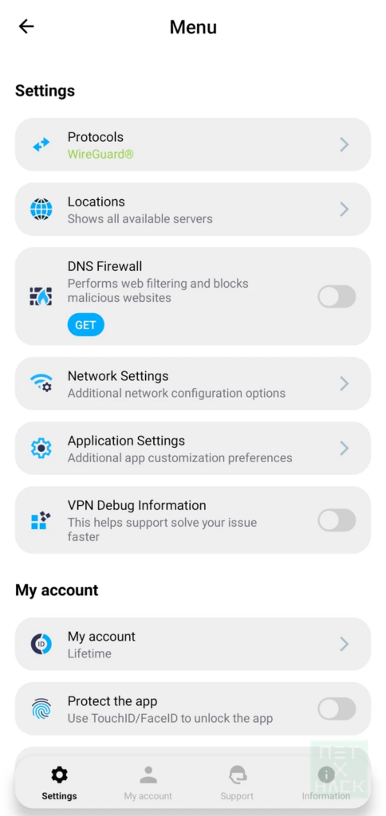Click the VPN Debug Information icon
Image resolution: width=386 pixels, height=816 pixels.
(x=41, y=520)
